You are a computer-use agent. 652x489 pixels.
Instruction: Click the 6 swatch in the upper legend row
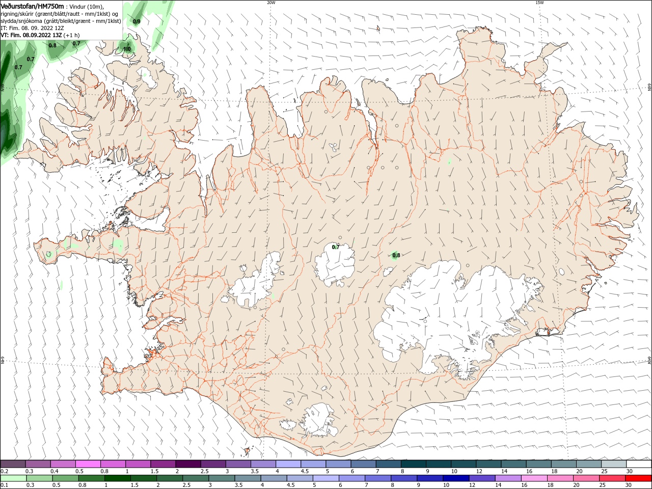click(363, 464)
